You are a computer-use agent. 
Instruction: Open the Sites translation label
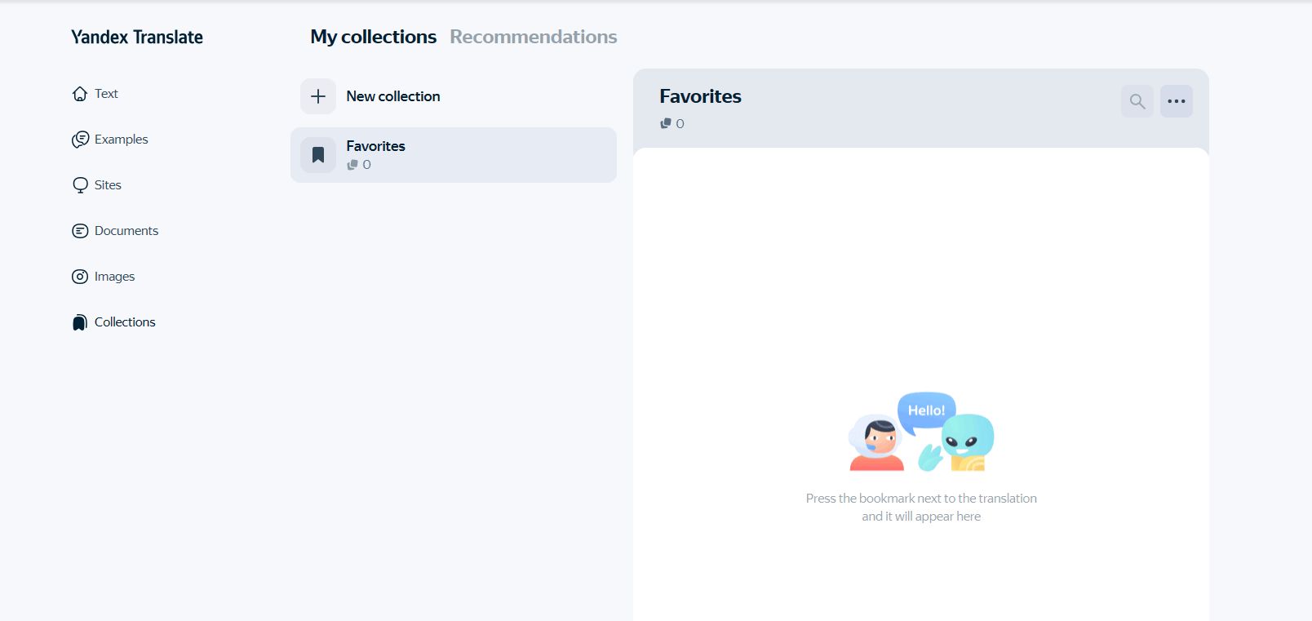(108, 185)
